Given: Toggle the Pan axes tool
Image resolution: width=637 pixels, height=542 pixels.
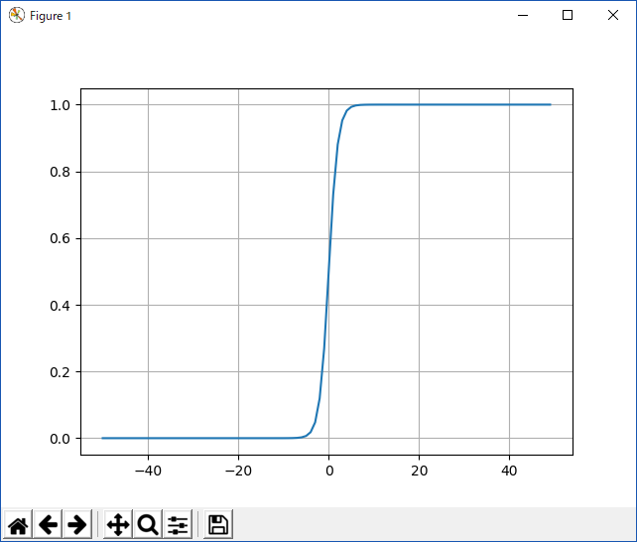Looking at the screenshot, I should [117, 525].
